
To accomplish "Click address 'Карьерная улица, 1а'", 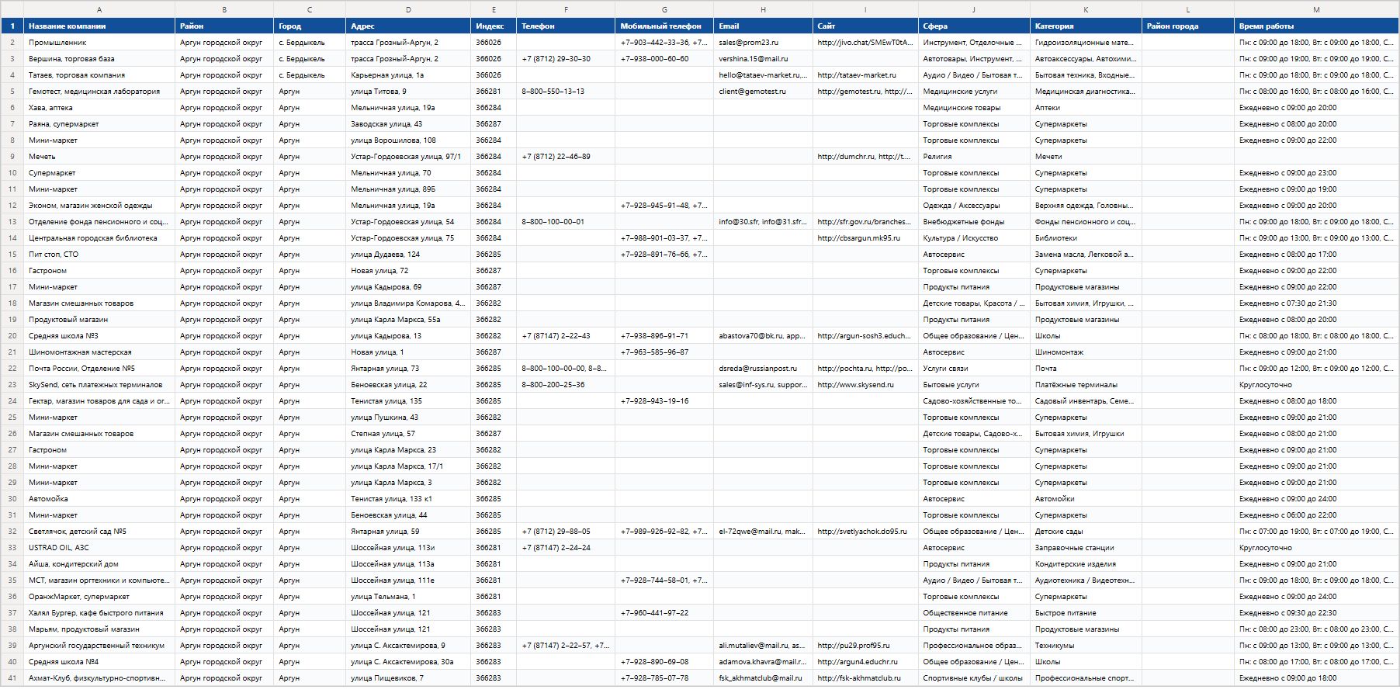I will pos(408,75).
